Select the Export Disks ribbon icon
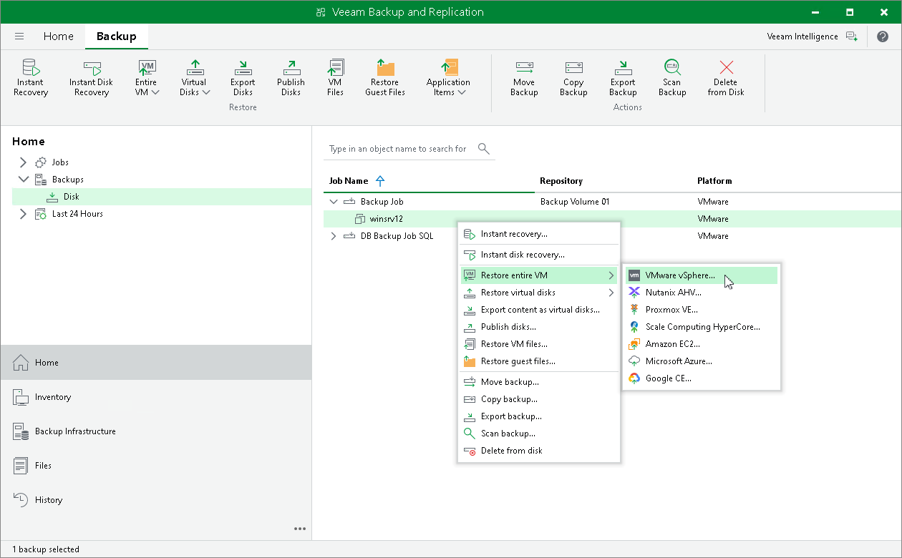 (243, 68)
